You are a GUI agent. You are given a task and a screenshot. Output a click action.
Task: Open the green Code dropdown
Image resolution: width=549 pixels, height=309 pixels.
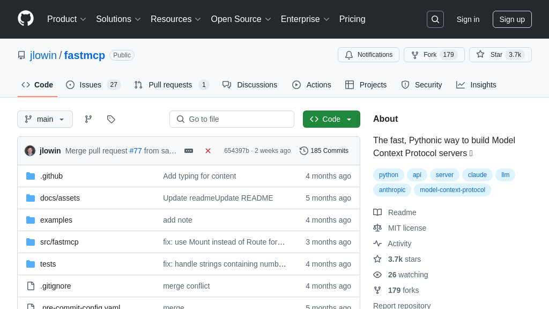(331, 119)
